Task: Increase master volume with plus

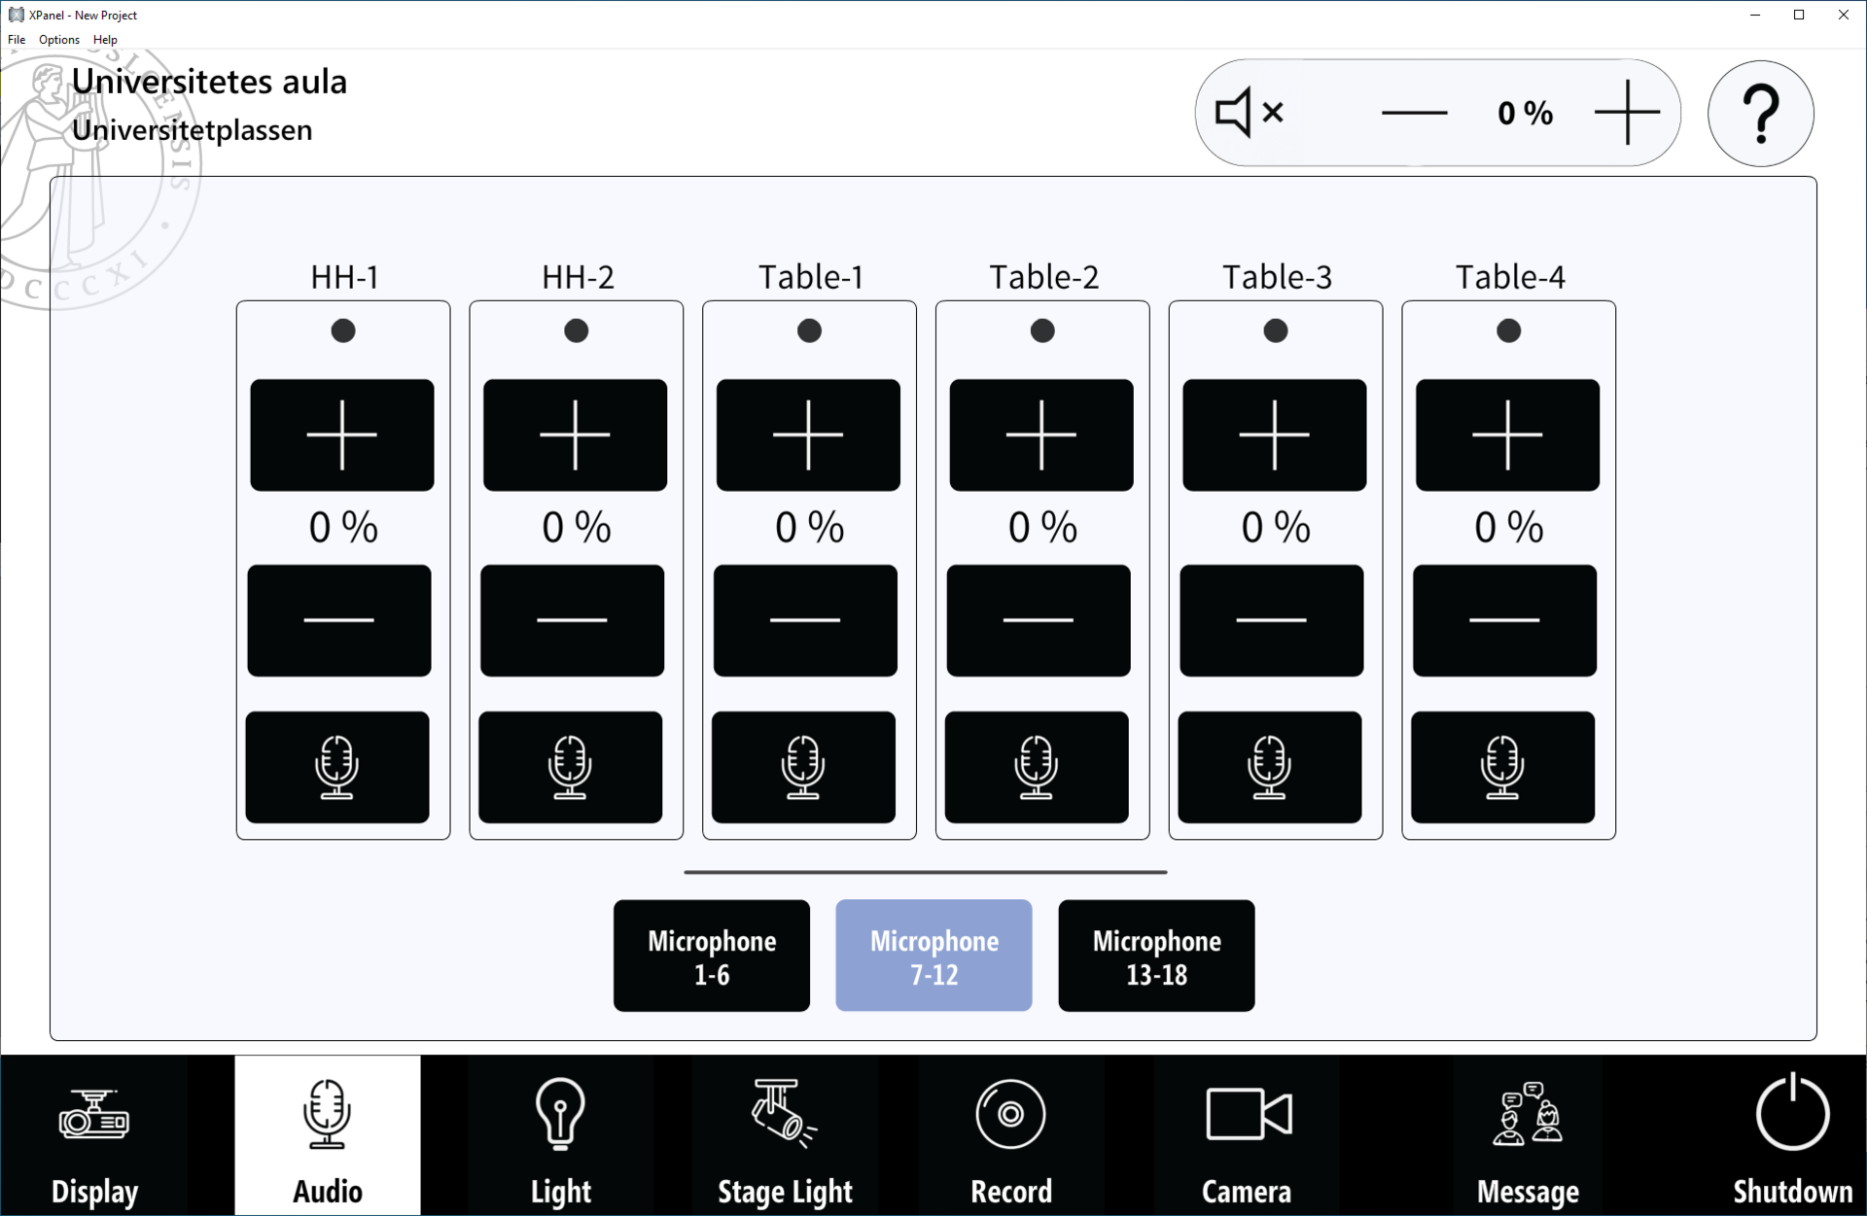Action: tap(1628, 113)
